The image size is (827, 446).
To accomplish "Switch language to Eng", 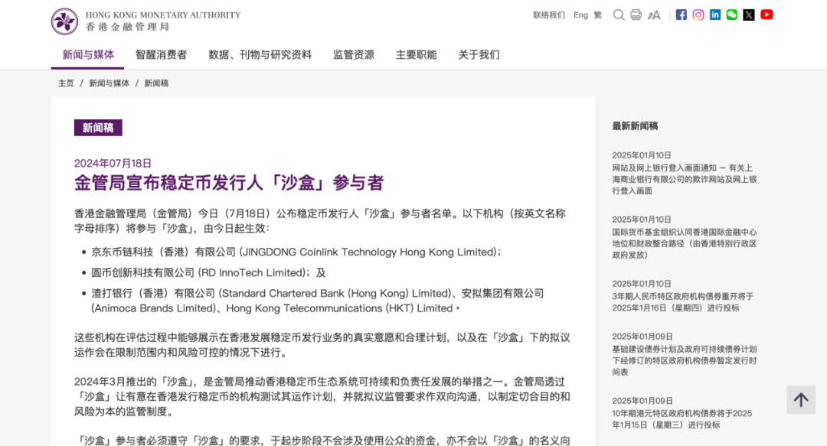I will [580, 15].
